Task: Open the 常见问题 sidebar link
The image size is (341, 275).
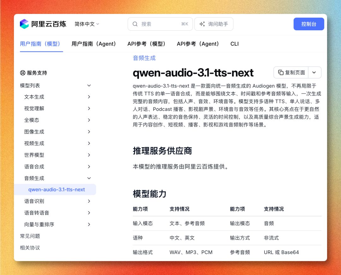Action: pyautogui.click(x=30, y=236)
